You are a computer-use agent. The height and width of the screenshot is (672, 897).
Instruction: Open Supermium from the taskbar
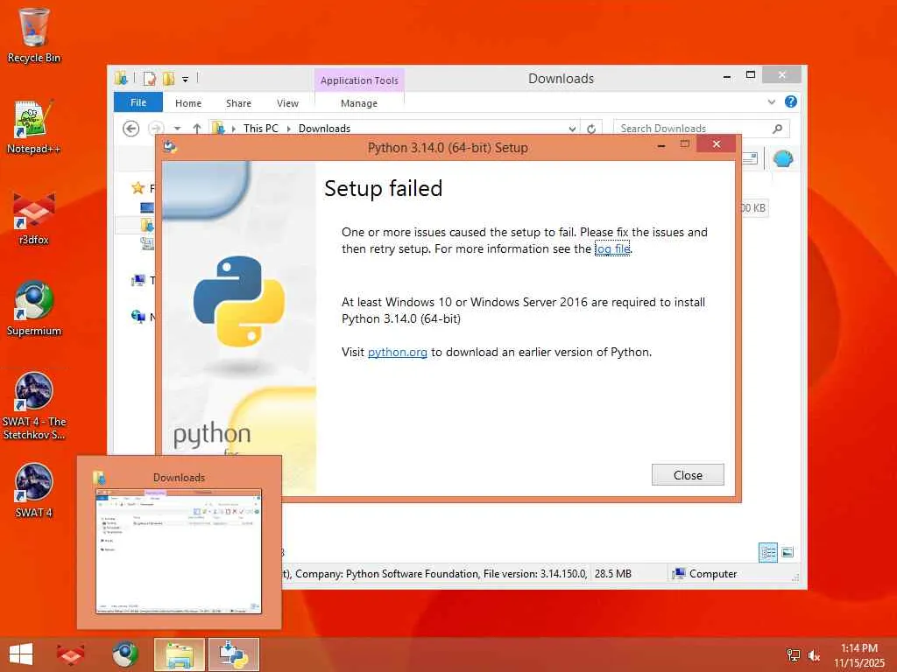point(124,654)
